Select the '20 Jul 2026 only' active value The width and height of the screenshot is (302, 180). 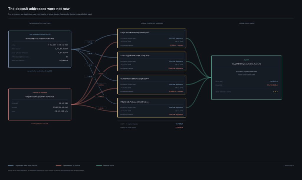click(62, 111)
